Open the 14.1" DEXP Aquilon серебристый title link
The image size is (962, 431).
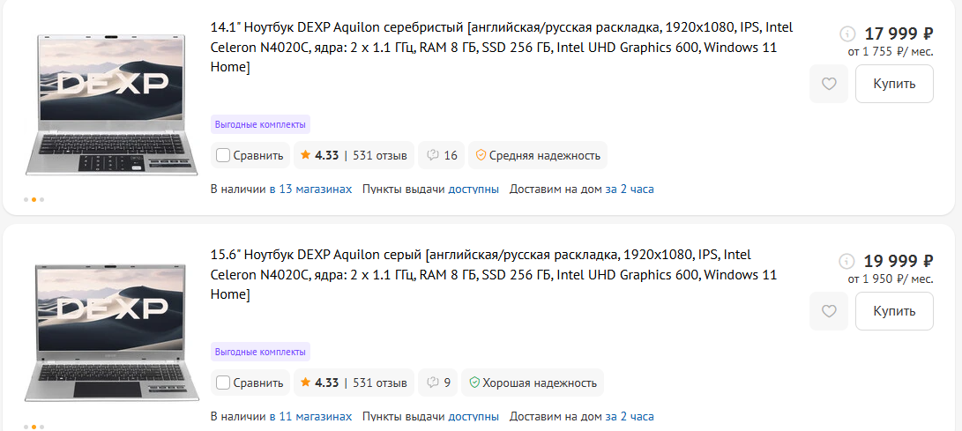[501, 48]
